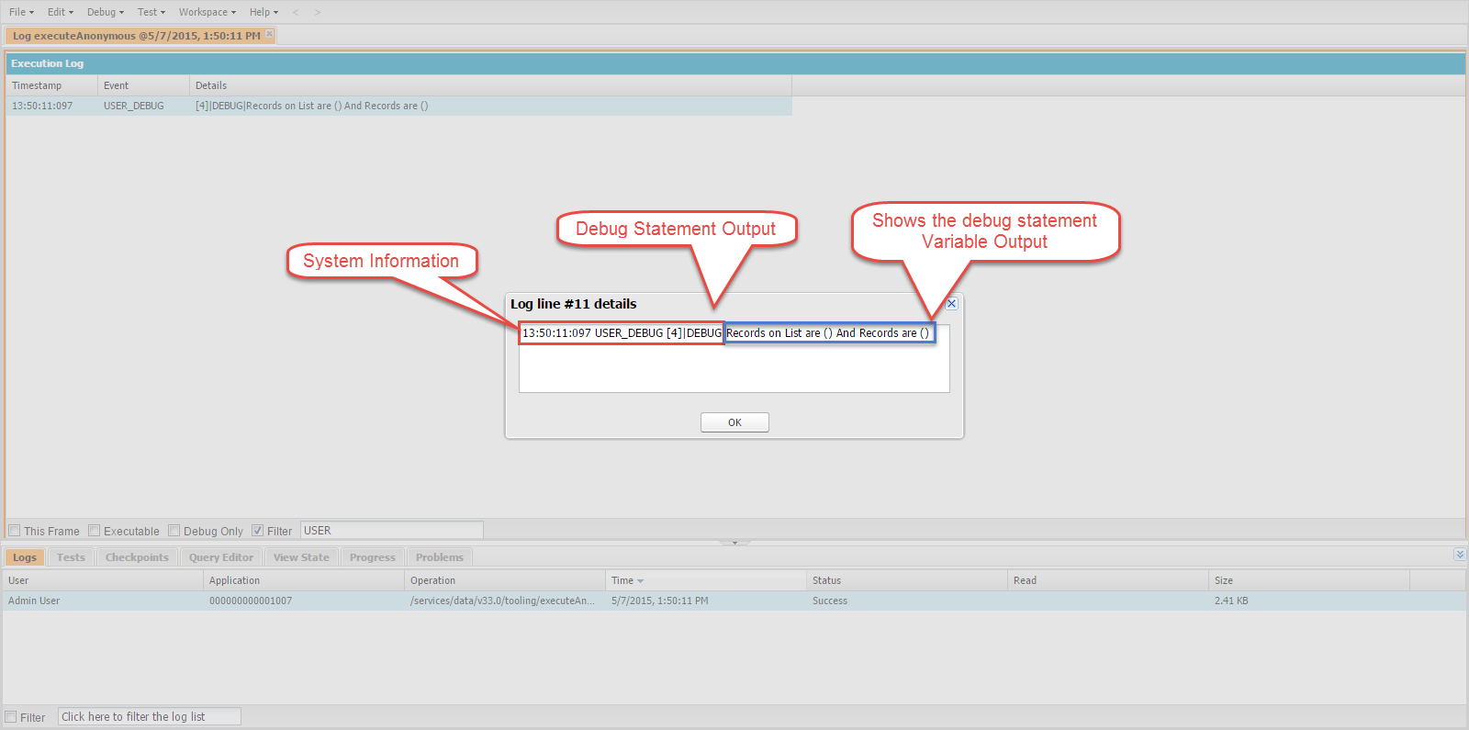The width and height of the screenshot is (1469, 730).
Task: Sort the execution log by Timestamp column
Action: coord(51,85)
